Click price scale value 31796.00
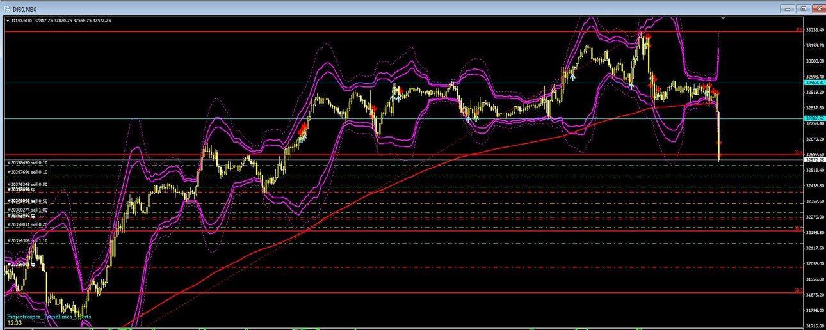 (x=814, y=311)
